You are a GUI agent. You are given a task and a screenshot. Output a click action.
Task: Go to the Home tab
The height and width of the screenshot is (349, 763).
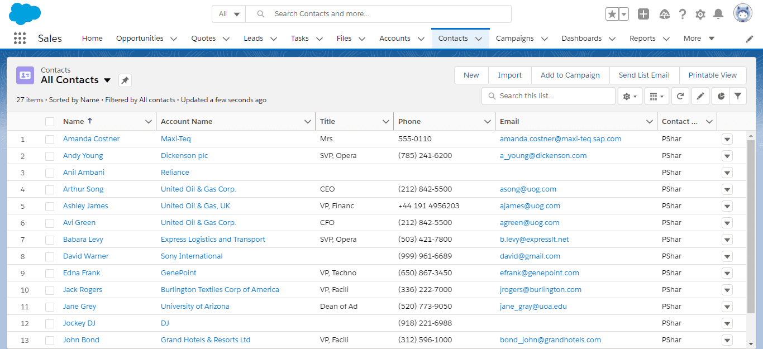click(x=92, y=39)
